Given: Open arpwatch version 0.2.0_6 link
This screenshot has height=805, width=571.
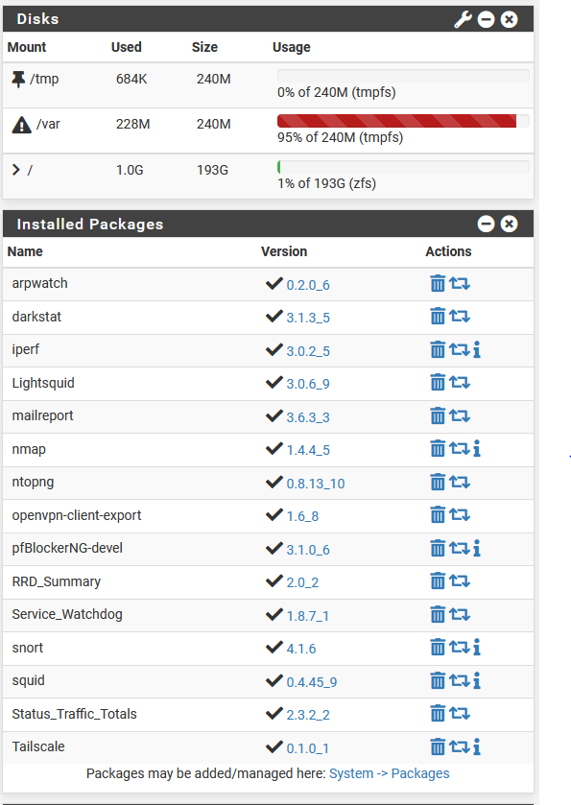Looking at the screenshot, I should point(308,285).
